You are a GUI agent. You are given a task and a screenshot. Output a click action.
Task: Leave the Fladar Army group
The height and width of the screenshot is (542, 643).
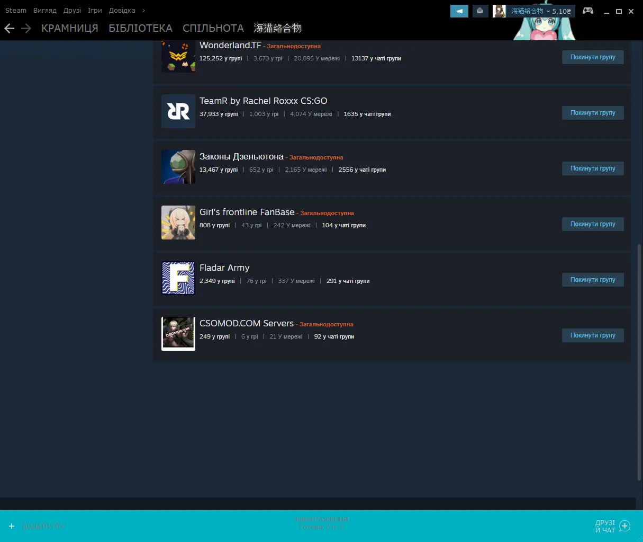click(x=593, y=280)
